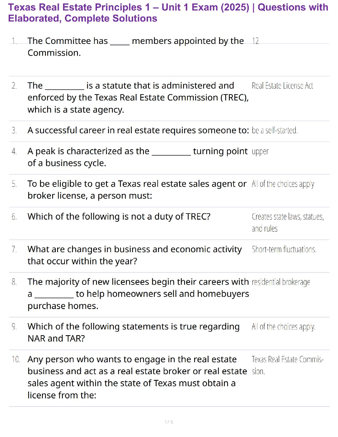338x437 pixels.
Task: Click question 4 about the business cycle peak
Action: tap(138, 157)
